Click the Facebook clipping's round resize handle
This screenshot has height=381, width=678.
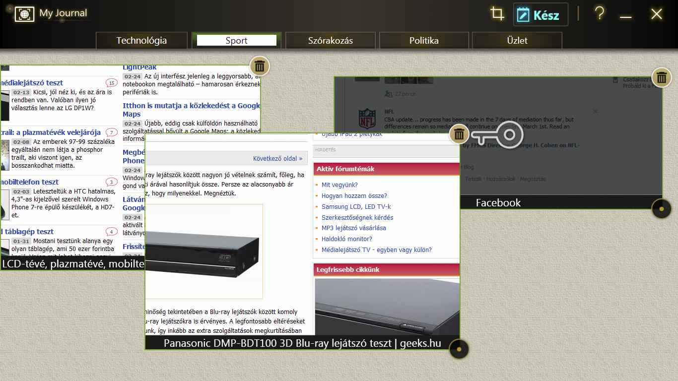661,209
